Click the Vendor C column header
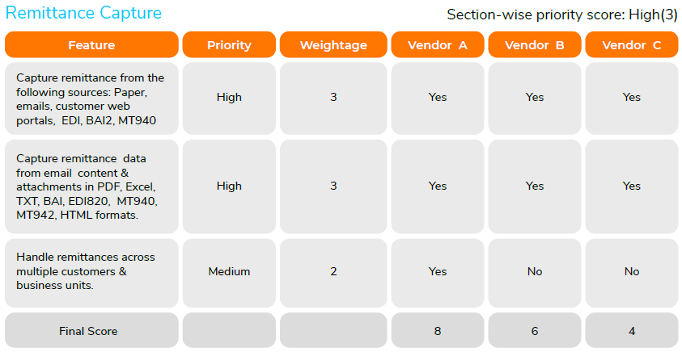 631,45
